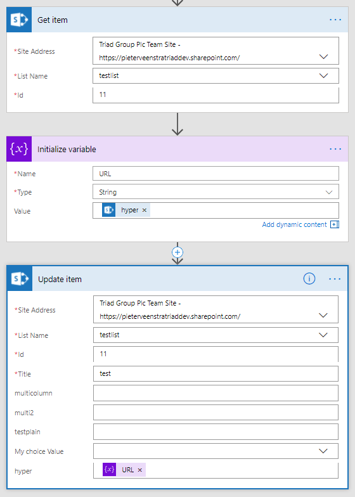The height and width of the screenshot is (497, 355).
Task: Click the multi2 input field
Action: point(216,413)
